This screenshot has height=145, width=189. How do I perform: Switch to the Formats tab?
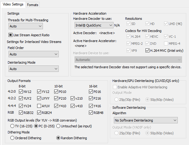(x=32, y=5)
